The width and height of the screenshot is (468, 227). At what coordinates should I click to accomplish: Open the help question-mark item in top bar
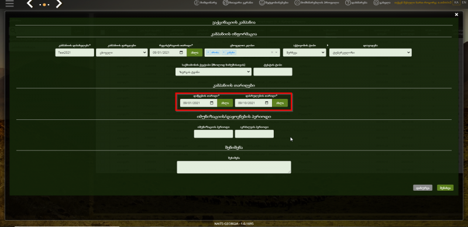click(x=356, y=3)
